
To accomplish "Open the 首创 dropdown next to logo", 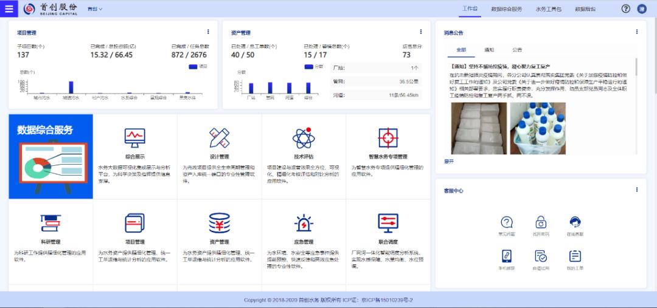I will pyautogui.click(x=95, y=9).
